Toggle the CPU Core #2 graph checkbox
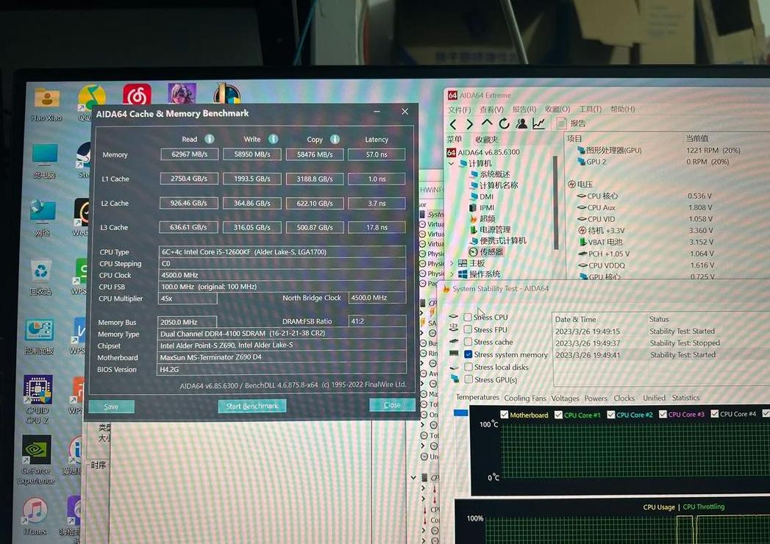This screenshot has height=544, width=770. tap(611, 415)
